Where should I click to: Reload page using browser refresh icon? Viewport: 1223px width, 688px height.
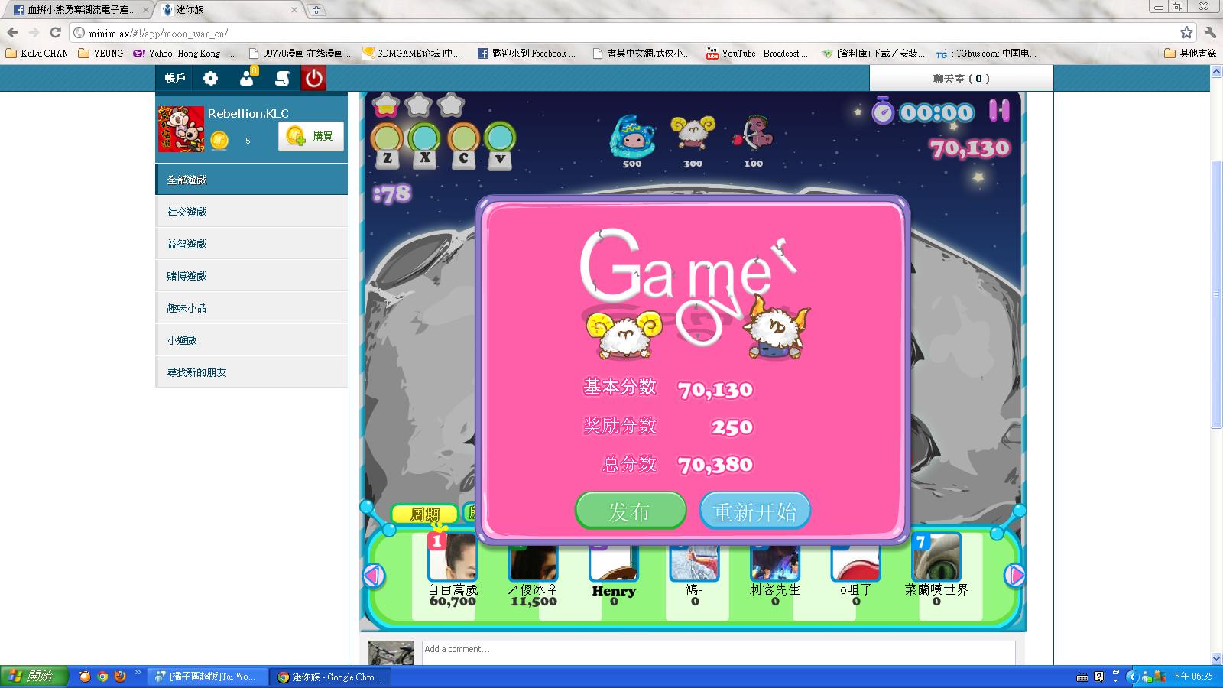(55, 32)
